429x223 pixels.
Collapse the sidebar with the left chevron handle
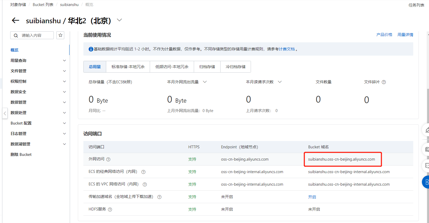coord(5,113)
